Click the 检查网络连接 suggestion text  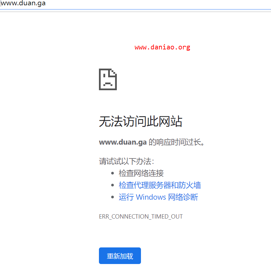coord(141,173)
